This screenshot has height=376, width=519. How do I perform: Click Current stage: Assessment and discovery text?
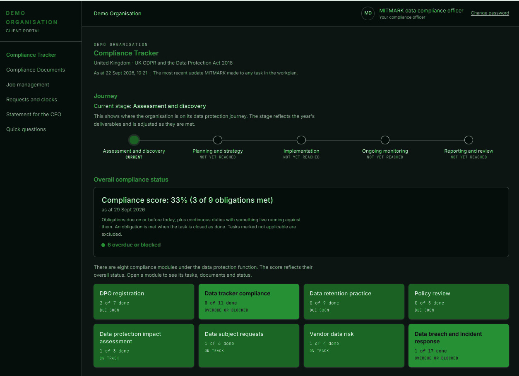point(150,106)
